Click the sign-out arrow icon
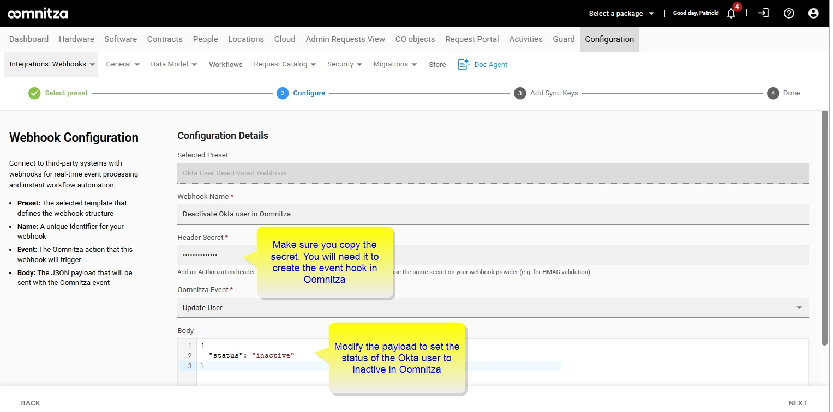The width and height of the screenshot is (833, 412). click(764, 13)
